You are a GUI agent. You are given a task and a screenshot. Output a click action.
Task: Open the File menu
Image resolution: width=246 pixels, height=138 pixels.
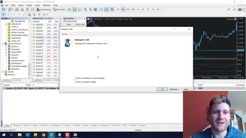coord(7,5)
